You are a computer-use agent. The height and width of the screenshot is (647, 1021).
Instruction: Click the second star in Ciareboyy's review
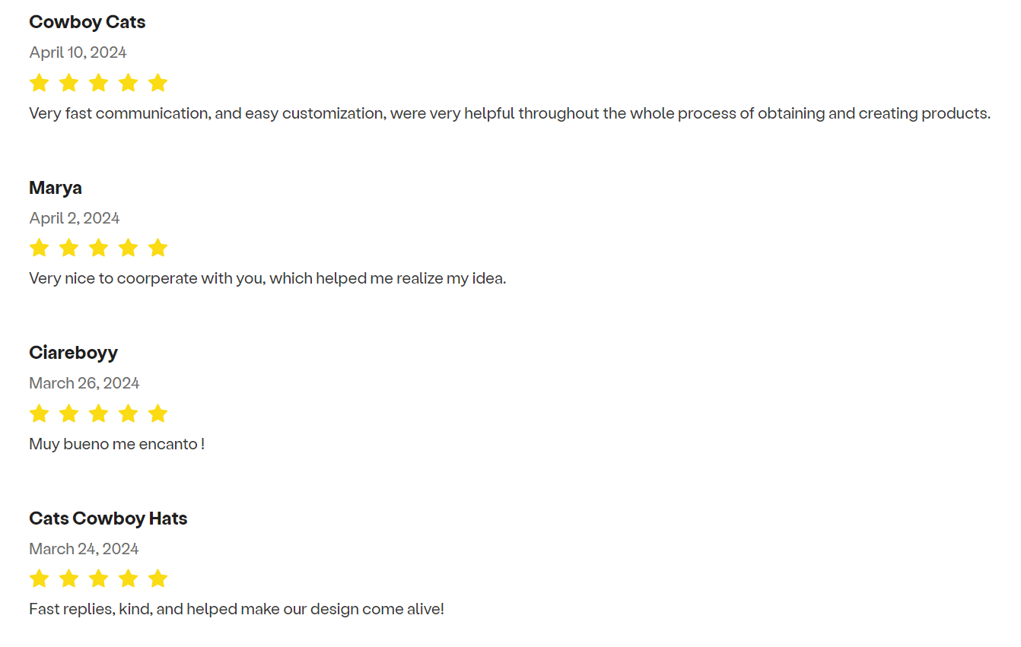click(x=68, y=414)
